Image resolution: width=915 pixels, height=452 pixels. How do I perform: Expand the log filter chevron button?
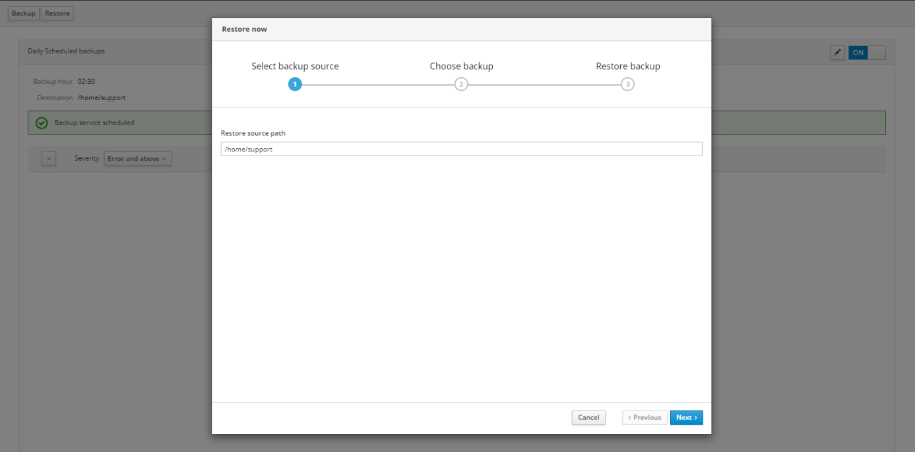tap(49, 159)
